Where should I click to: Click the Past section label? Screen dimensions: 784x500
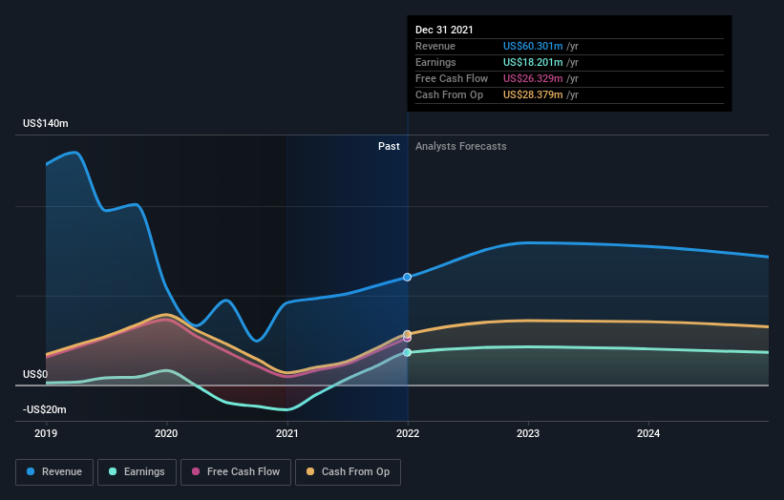tap(389, 146)
